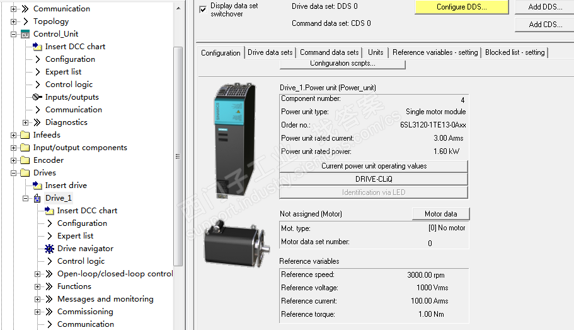Click Current power unit operating values
574x330 pixels.
(x=374, y=166)
